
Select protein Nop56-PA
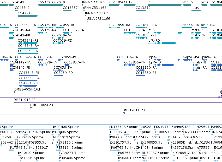pos(187,60)
